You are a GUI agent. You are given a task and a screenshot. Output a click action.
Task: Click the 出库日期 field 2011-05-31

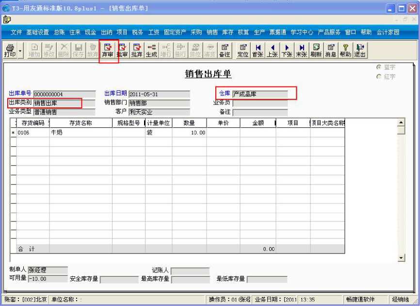159,94
